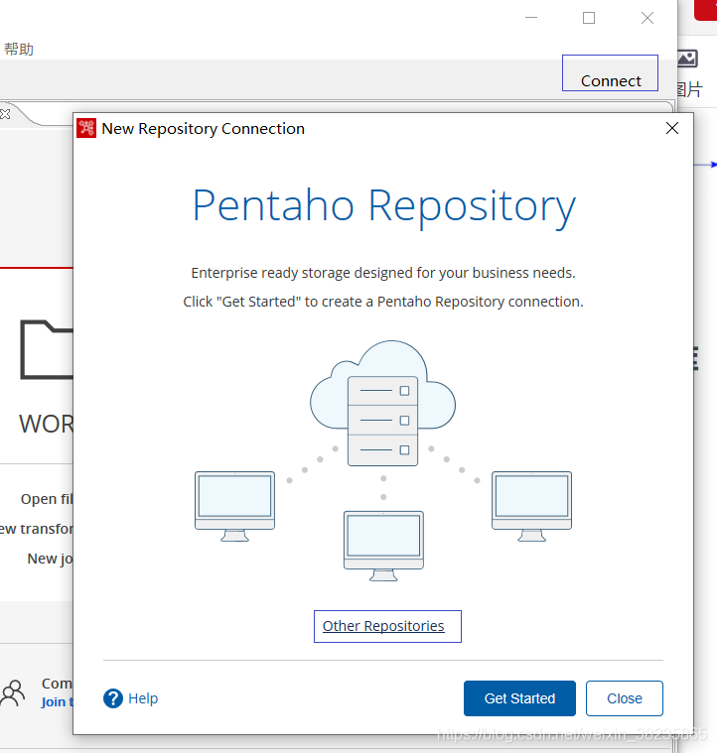Minimize the main Spoon window

tap(531, 18)
